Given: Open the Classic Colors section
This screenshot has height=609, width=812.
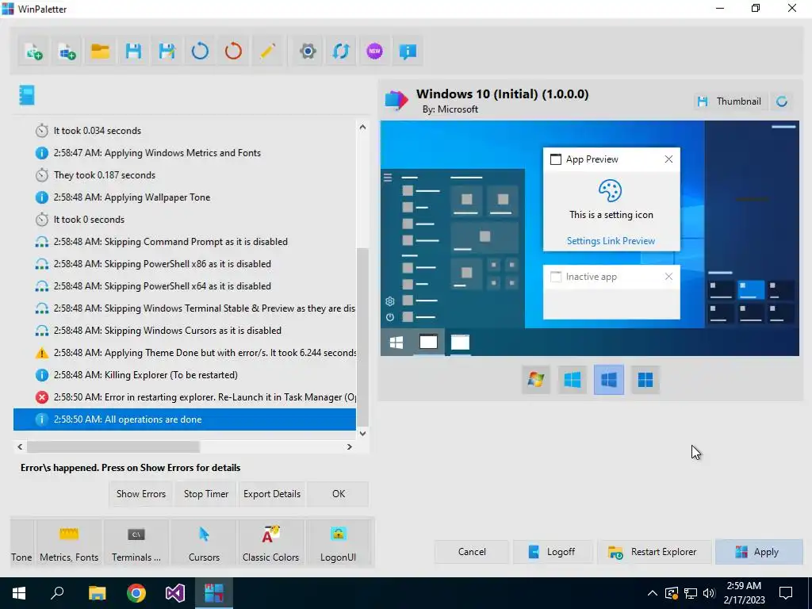Looking at the screenshot, I should (x=271, y=544).
